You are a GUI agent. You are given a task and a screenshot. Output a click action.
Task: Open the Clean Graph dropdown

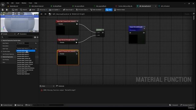click(69, 10)
